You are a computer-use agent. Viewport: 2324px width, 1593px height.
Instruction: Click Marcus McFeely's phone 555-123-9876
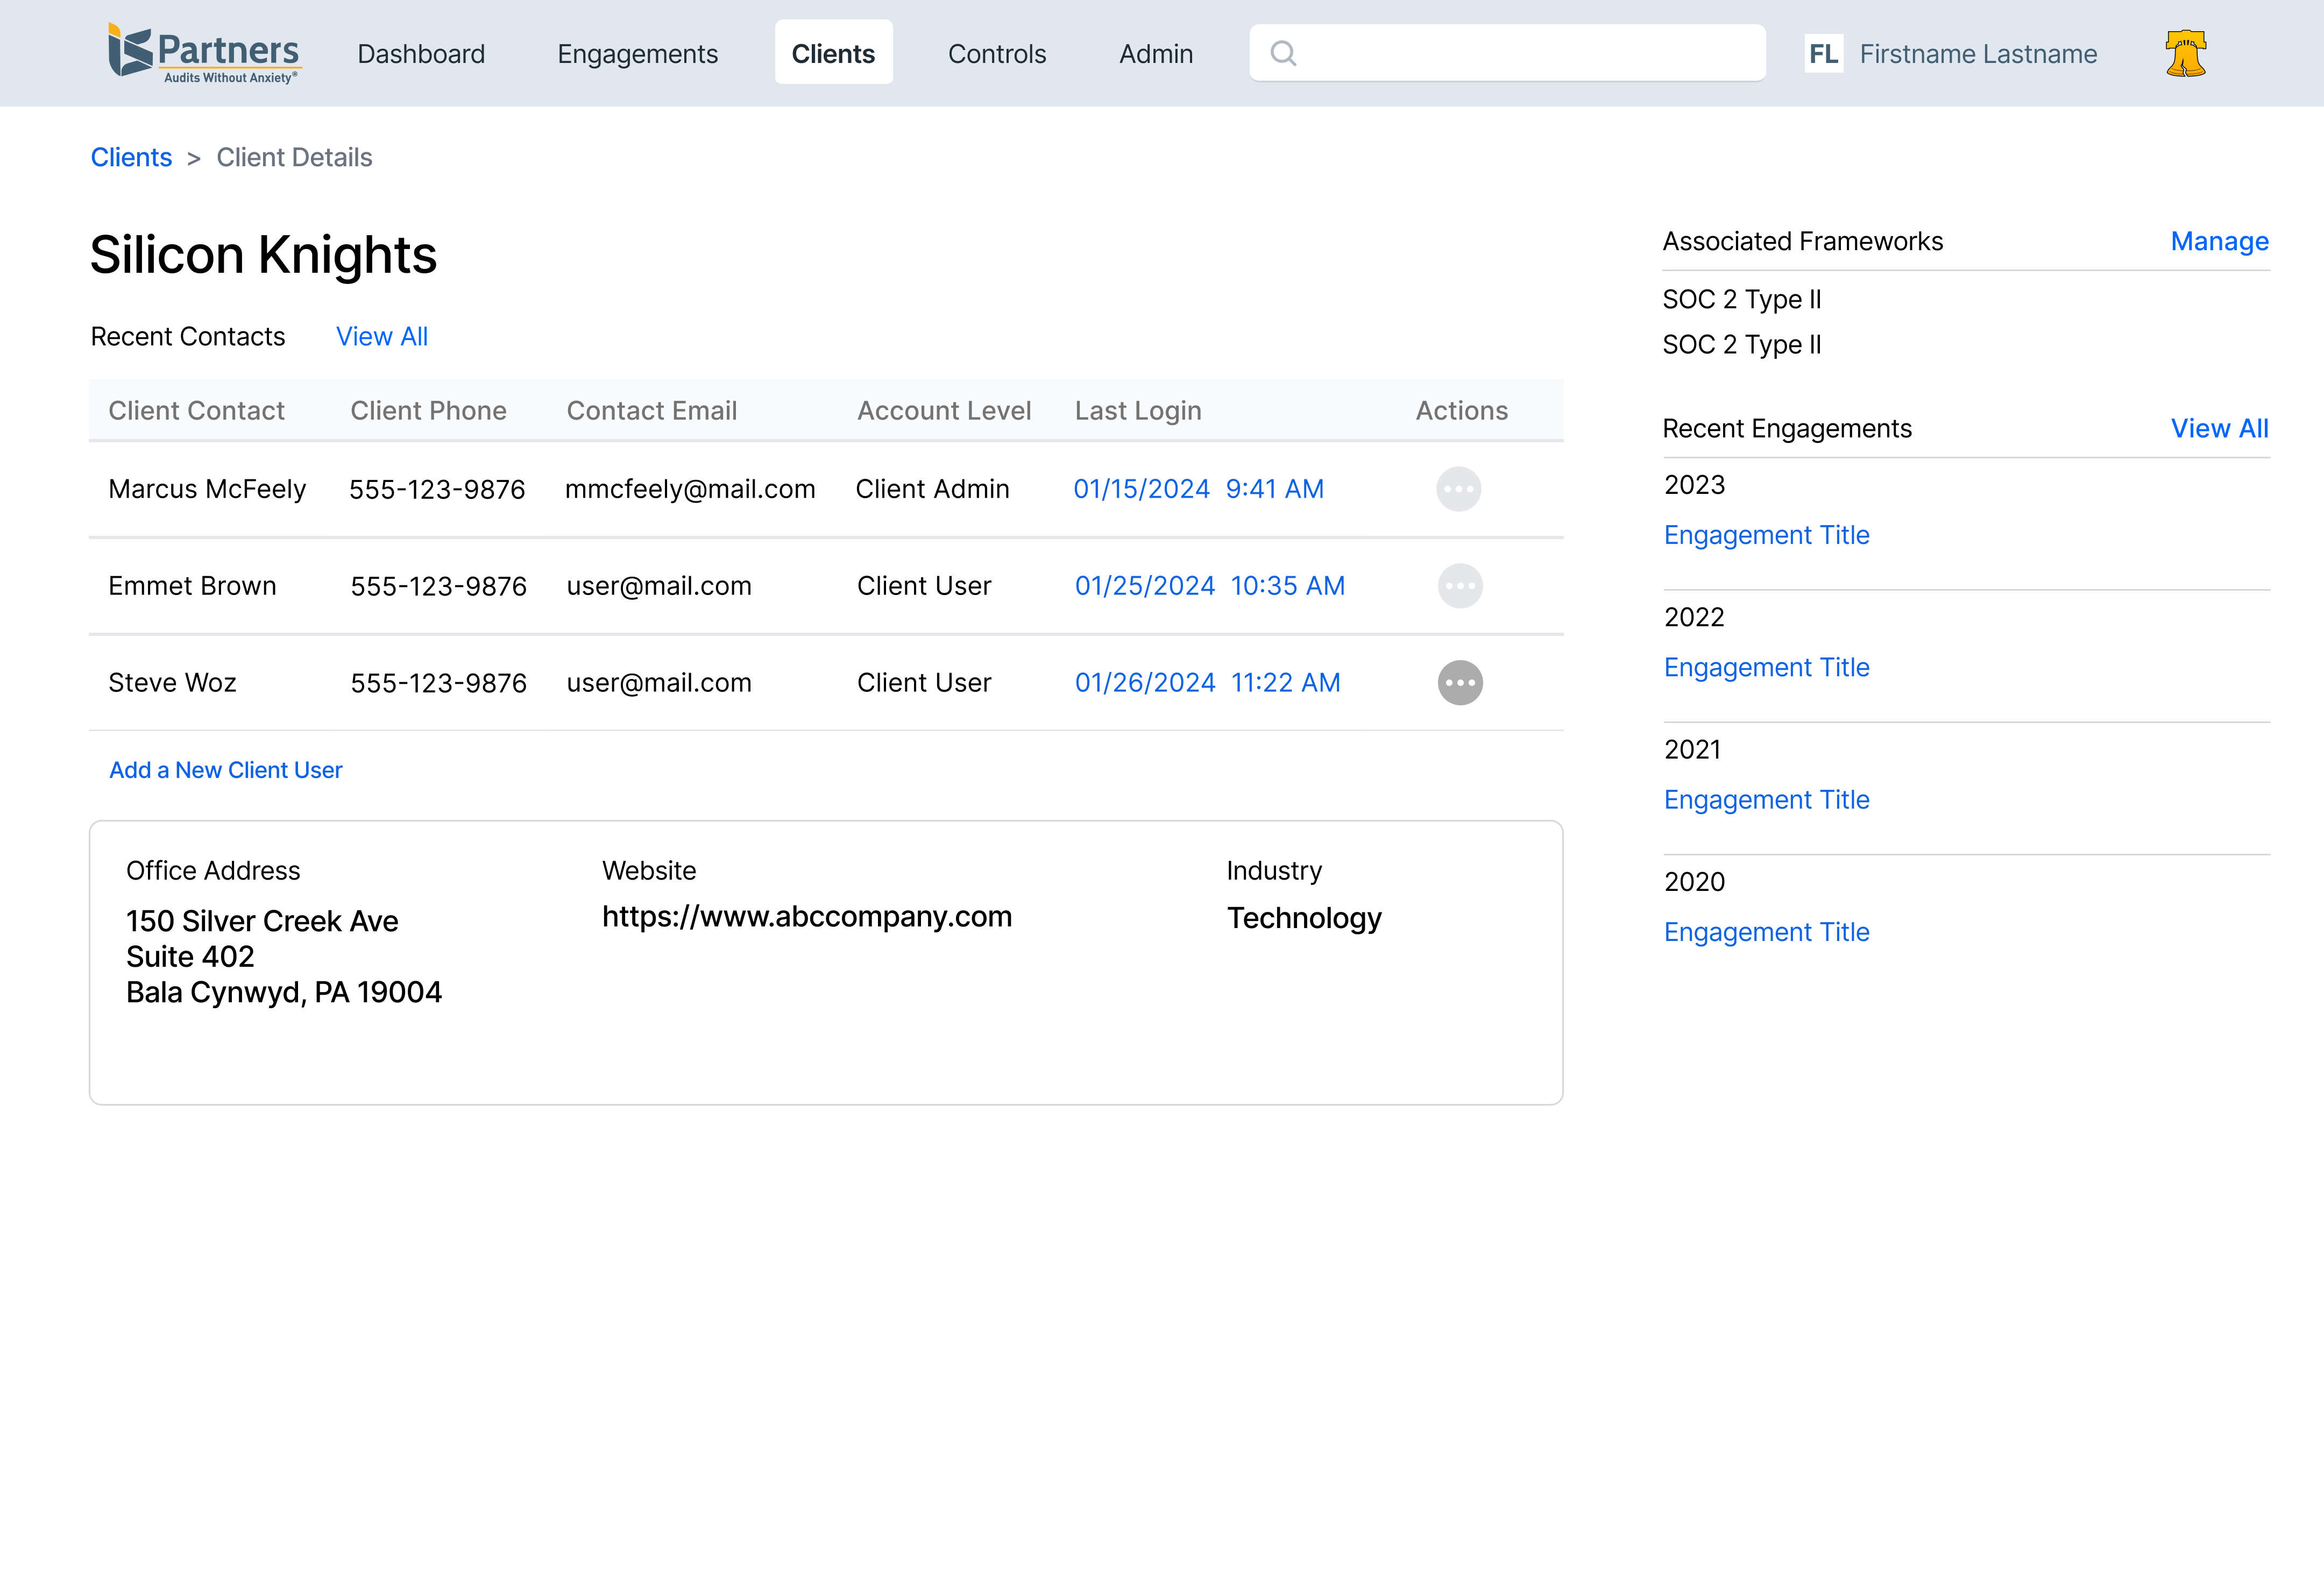pyautogui.click(x=437, y=489)
